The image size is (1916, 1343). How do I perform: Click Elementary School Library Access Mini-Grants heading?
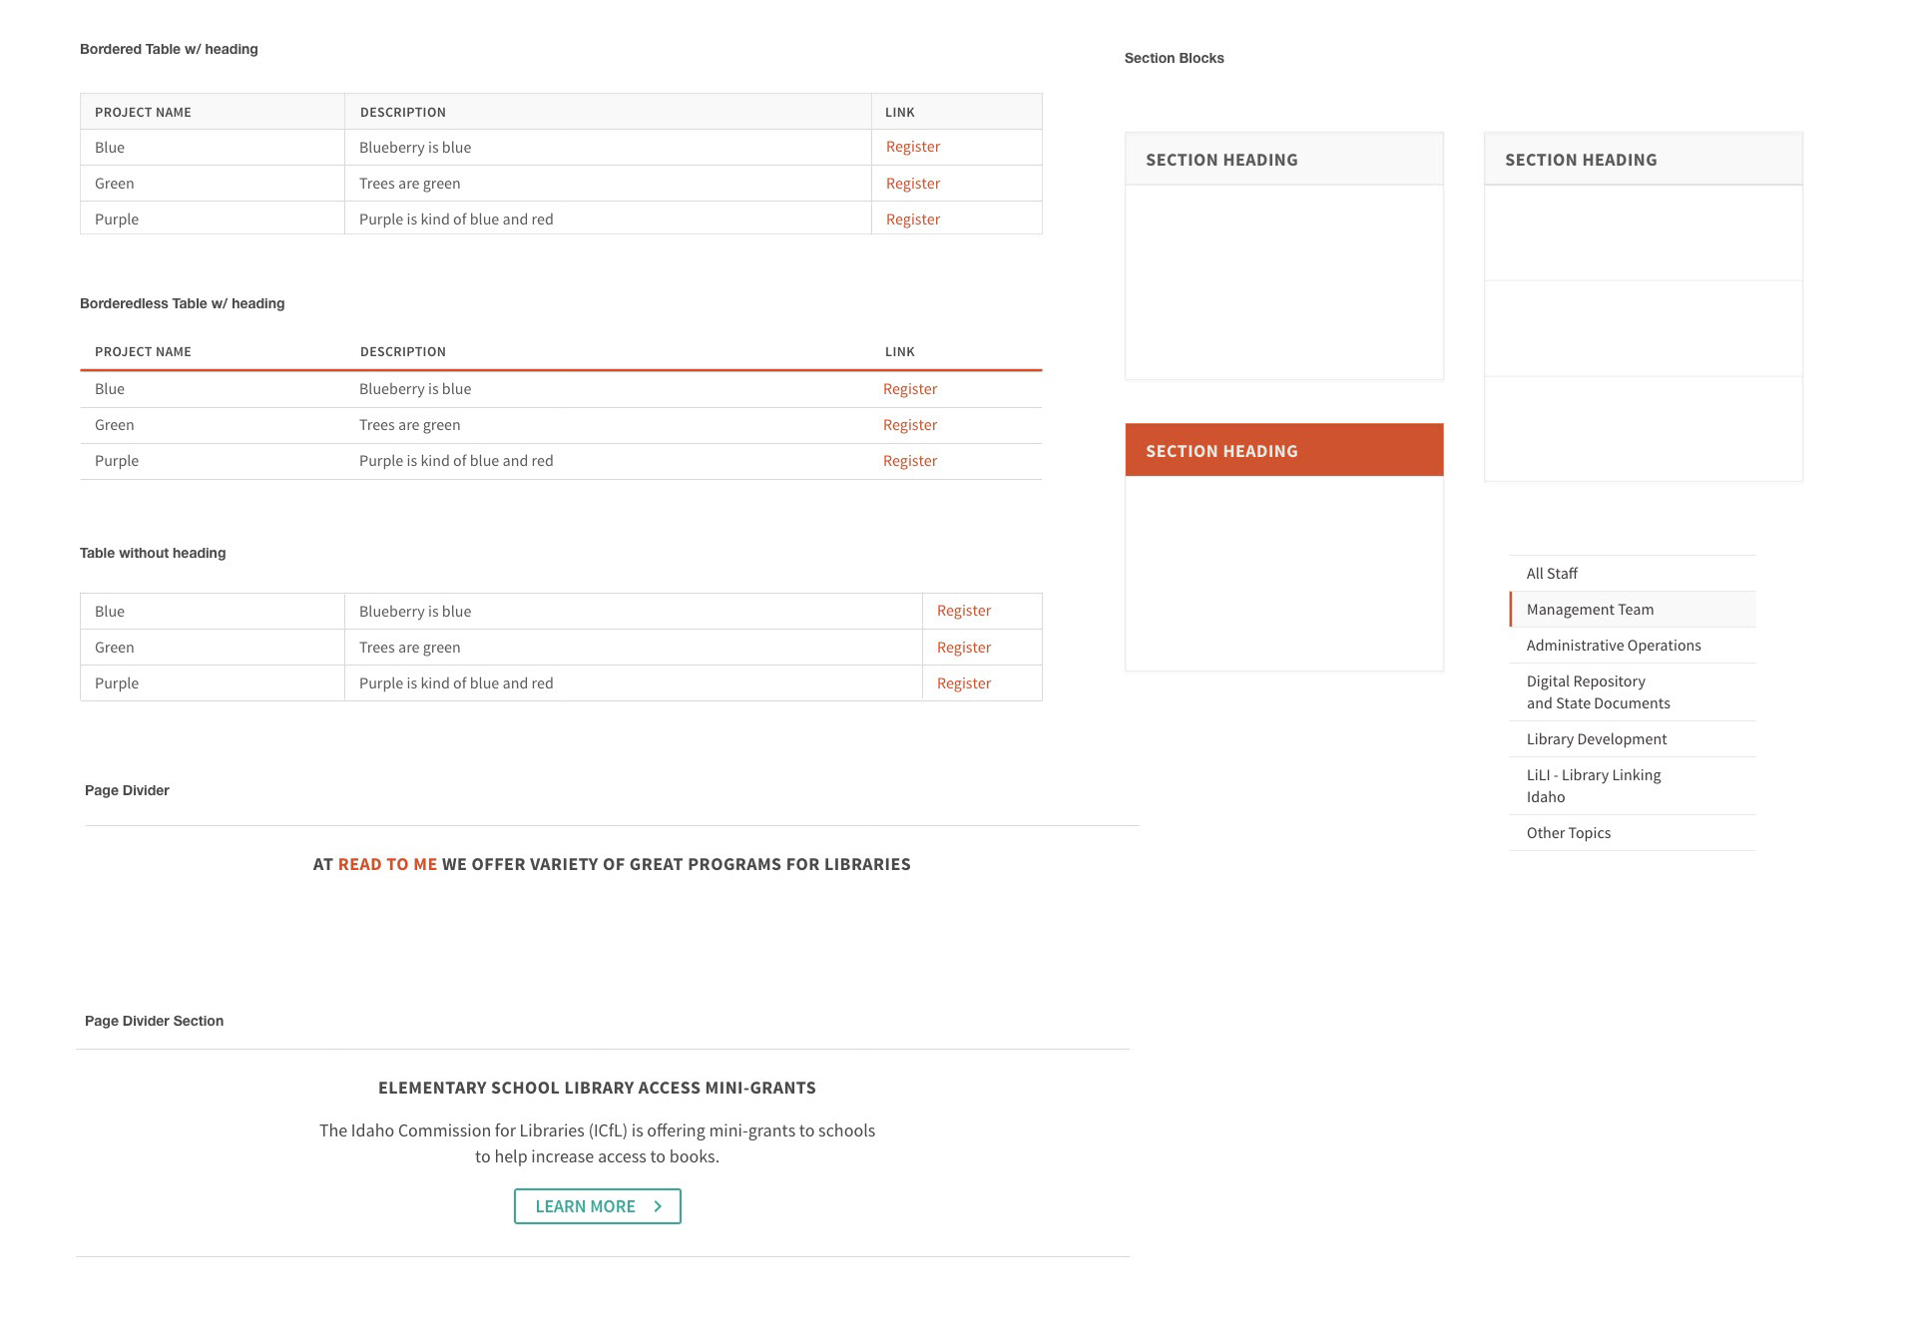[x=597, y=1088]
